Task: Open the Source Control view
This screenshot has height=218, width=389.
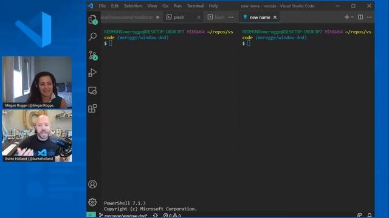Action: tap(93, 55)
